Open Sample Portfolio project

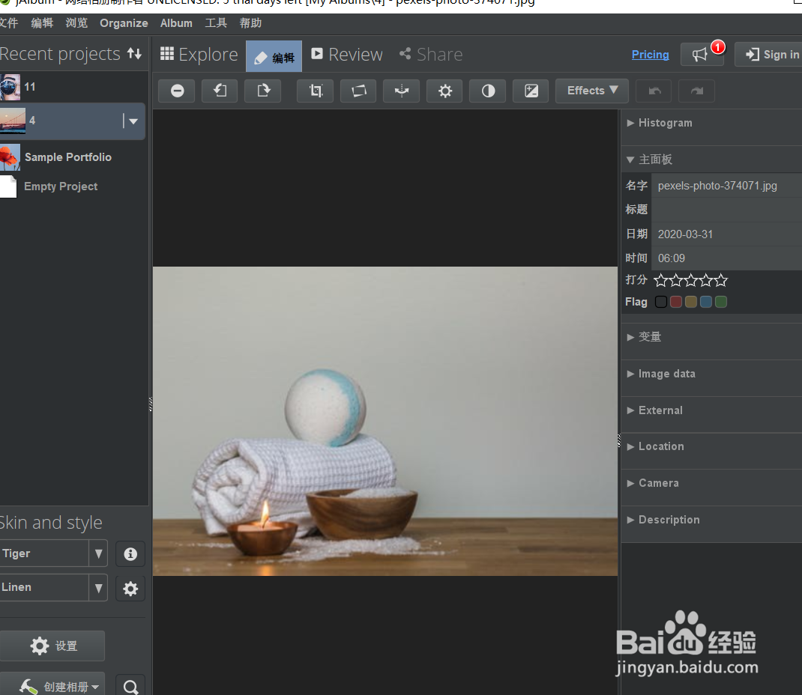pos(67,157)
